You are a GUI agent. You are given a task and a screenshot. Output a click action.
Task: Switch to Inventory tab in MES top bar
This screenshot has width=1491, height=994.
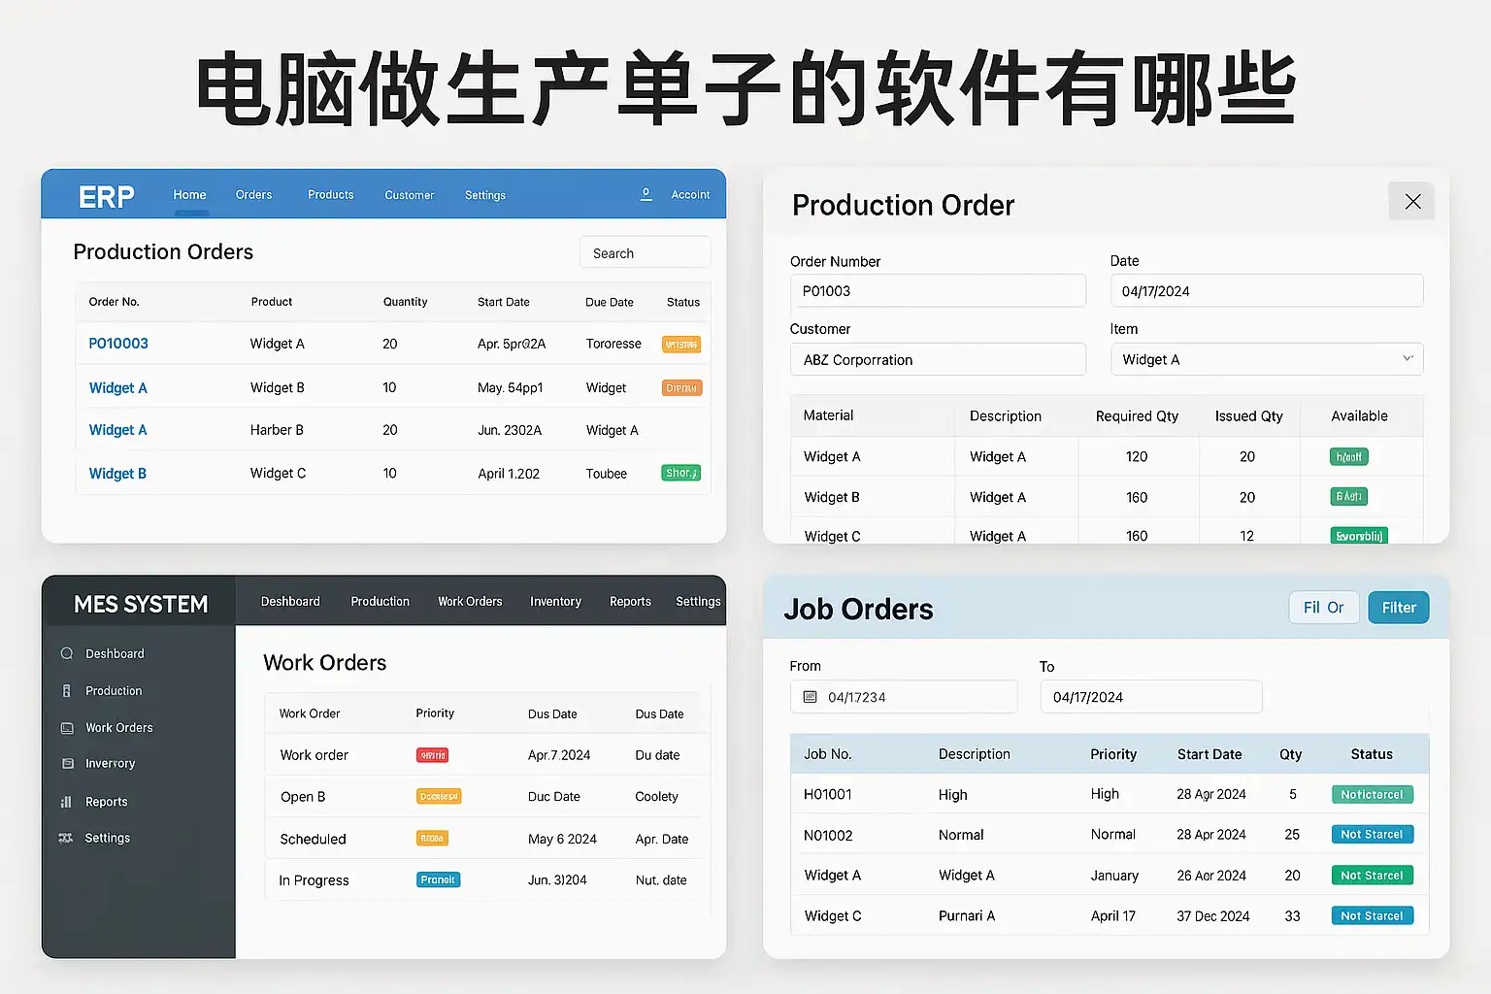[555, 602]
